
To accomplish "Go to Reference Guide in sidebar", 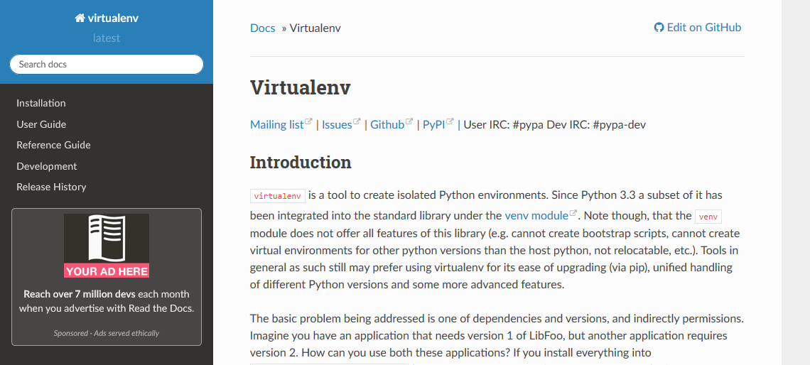I will pos(53,145).
